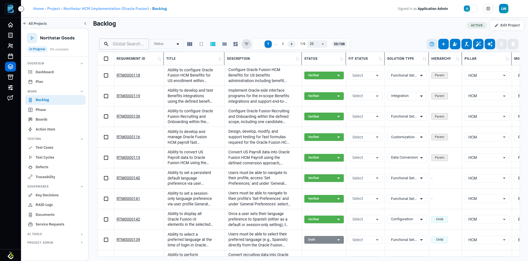Open the archive box rail icon
Screen dimensions: 528x261
point(10,77)
